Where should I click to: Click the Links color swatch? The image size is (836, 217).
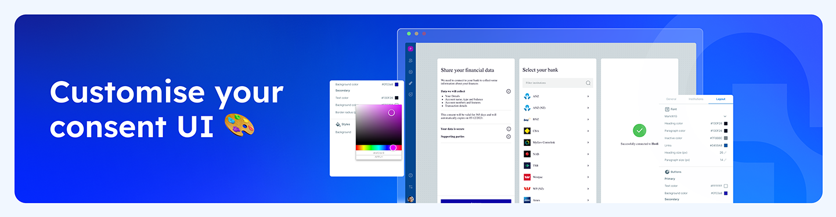(x=726, y=145)
